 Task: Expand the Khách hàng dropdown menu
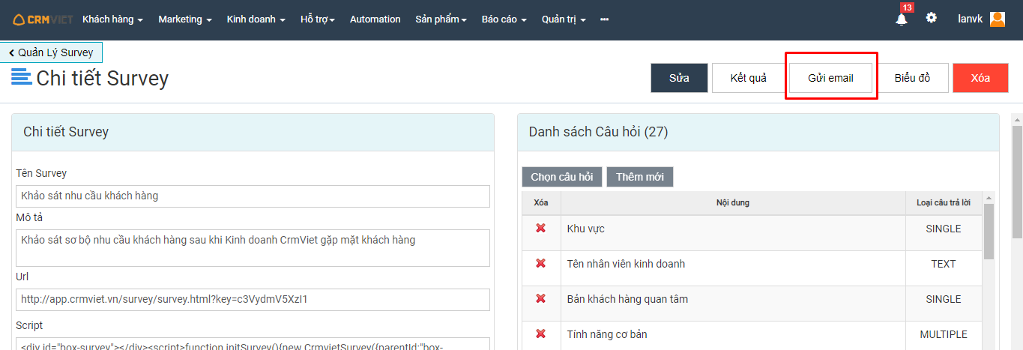tap(112, 19)
